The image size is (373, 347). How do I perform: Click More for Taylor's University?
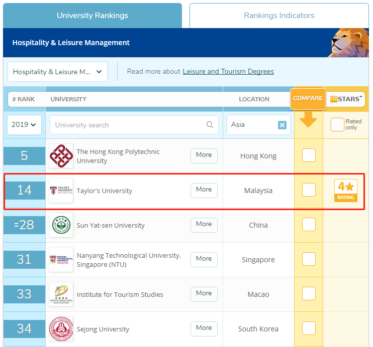[204, 191]
